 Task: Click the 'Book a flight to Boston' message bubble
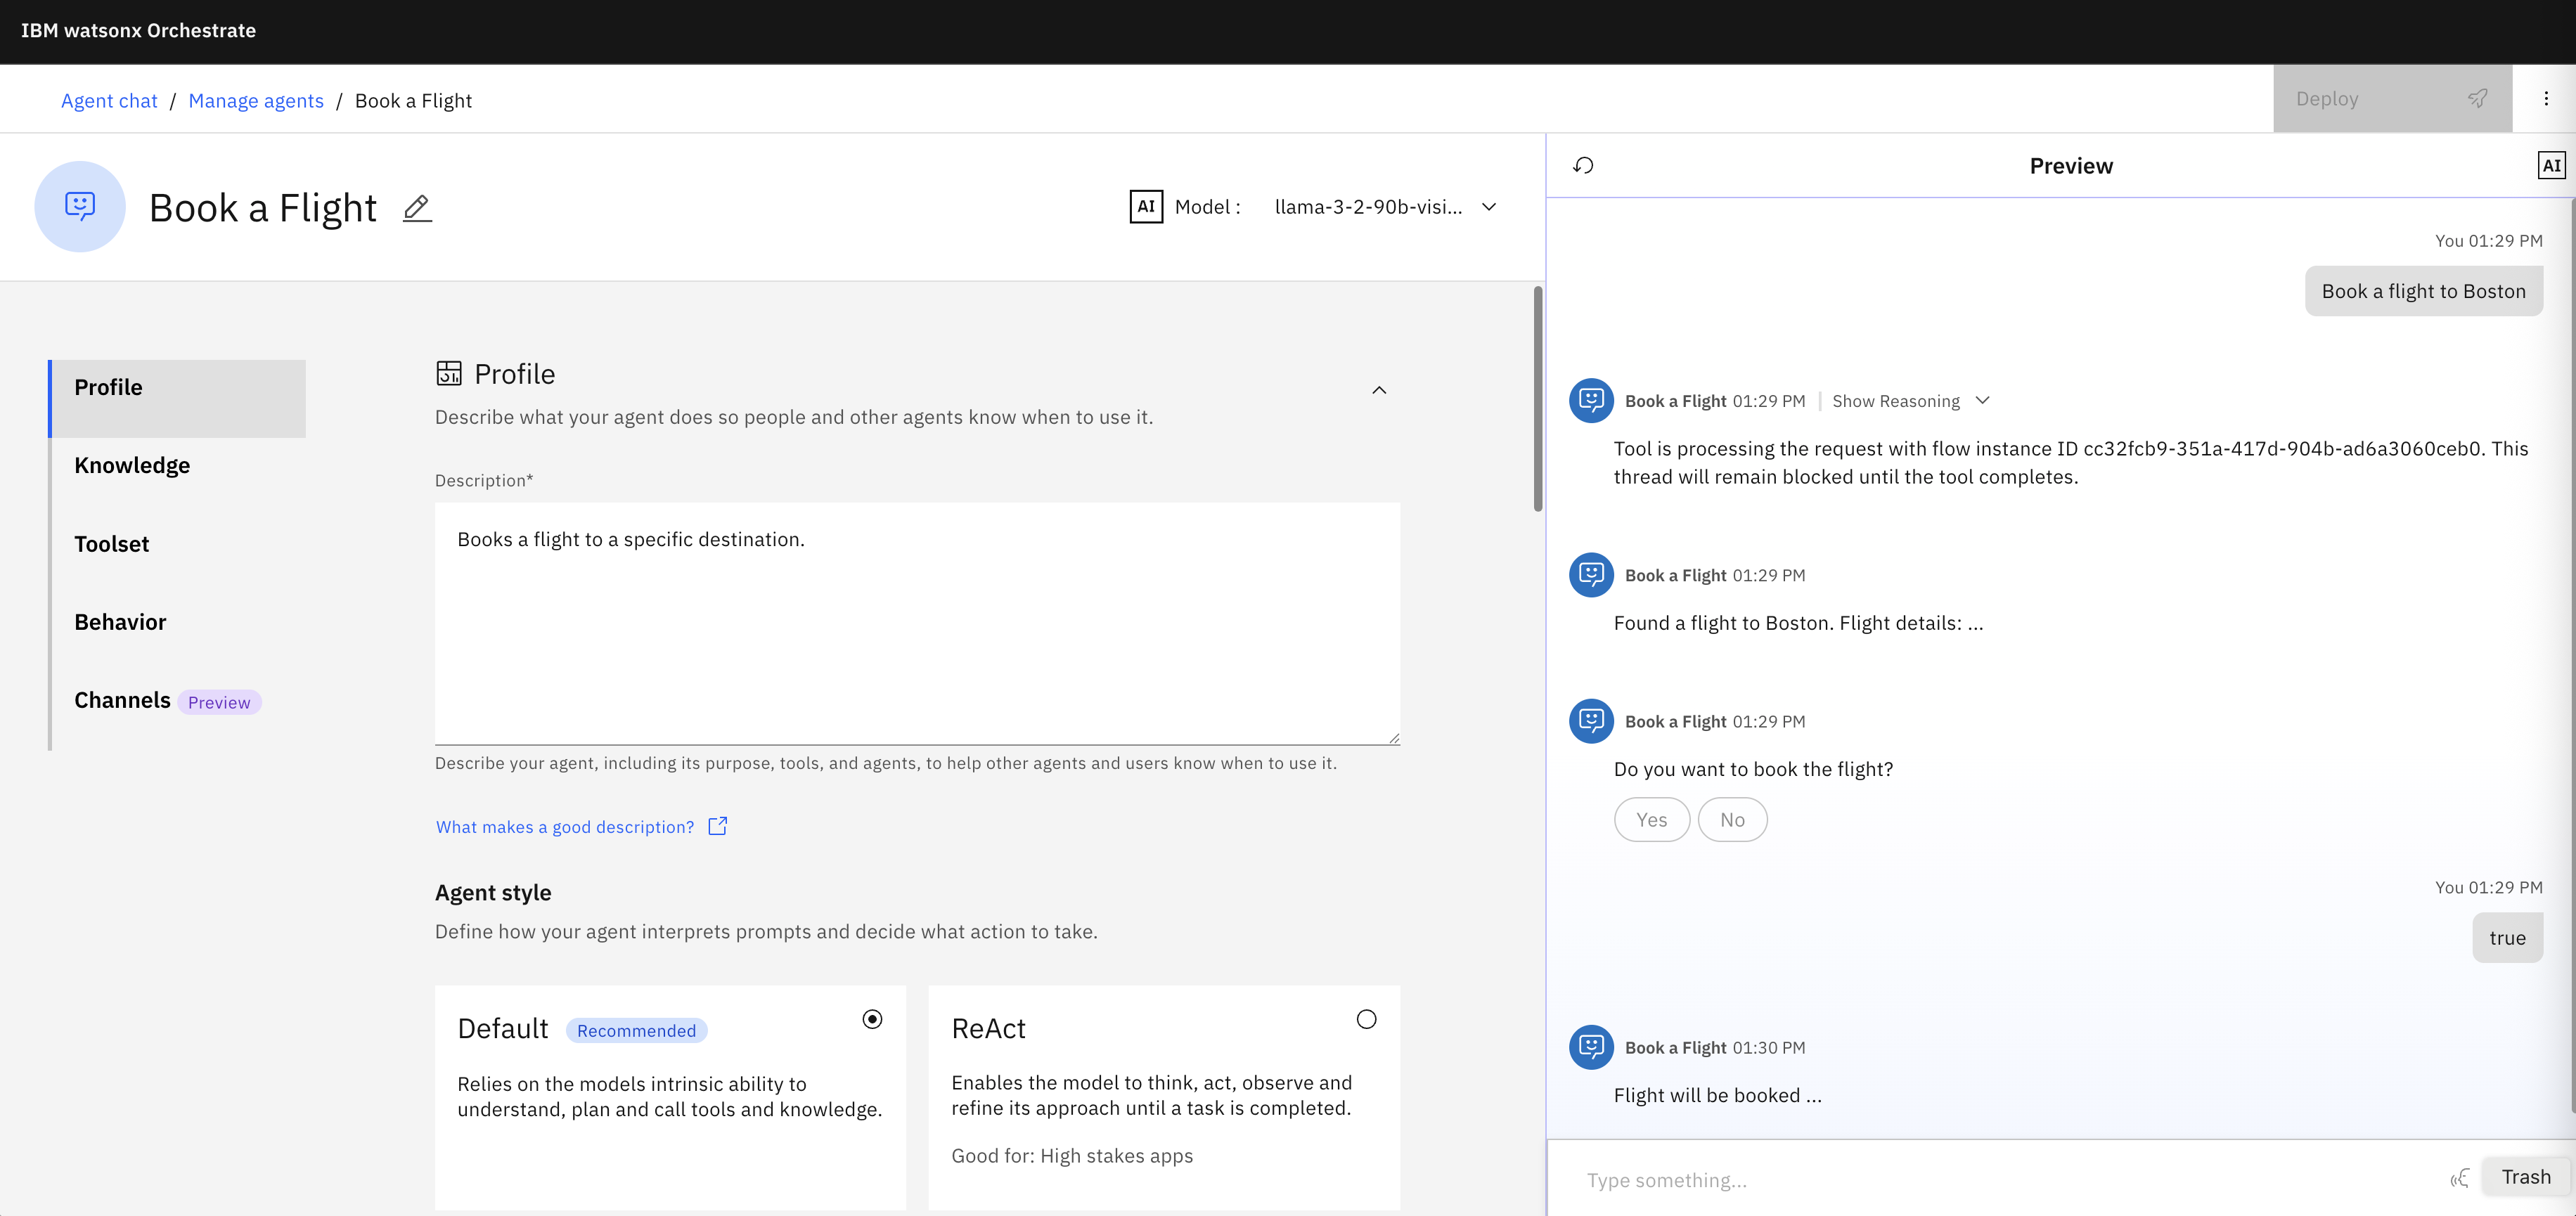[2424, 291]
